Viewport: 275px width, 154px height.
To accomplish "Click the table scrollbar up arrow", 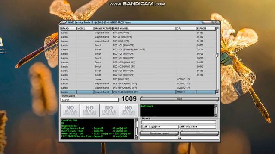I will (217, 28).
